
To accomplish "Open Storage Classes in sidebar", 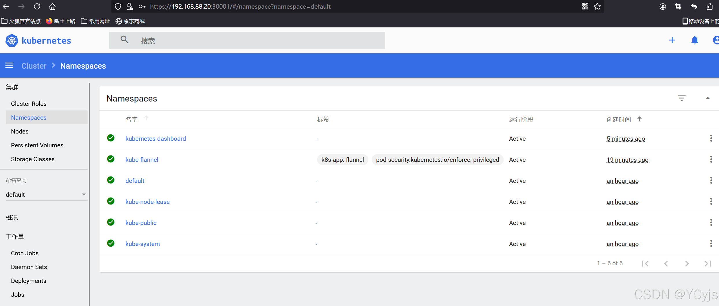I will pos(33,159).
